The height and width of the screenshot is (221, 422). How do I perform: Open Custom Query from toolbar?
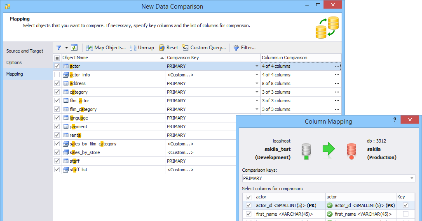[204, 48]
